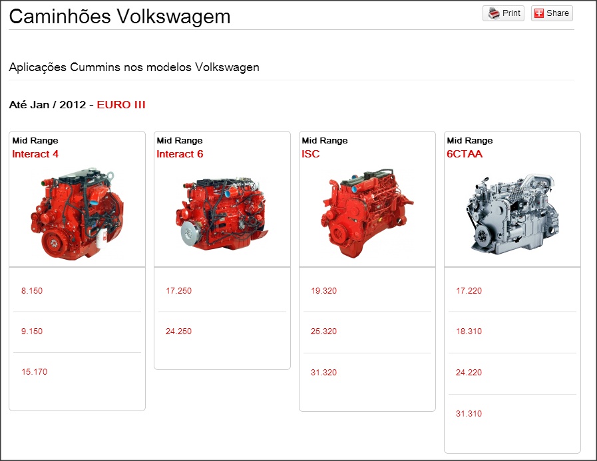Image resolution: width=597 pixels, height=461 pixels.
Task: Click Mid Range label above ISC
Action: pyautogui.click(x=325, y=141)
